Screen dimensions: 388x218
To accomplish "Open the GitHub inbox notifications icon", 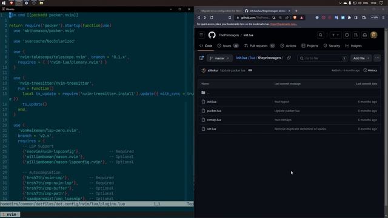I will [365, 35].
